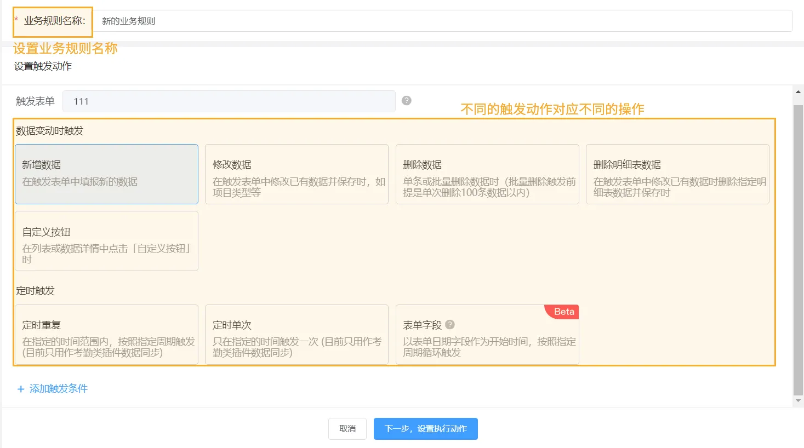Click the 设置触发动作 section heading
This screenshot has height=448, width=804.
pyautogui.click(x=43, y=66)
